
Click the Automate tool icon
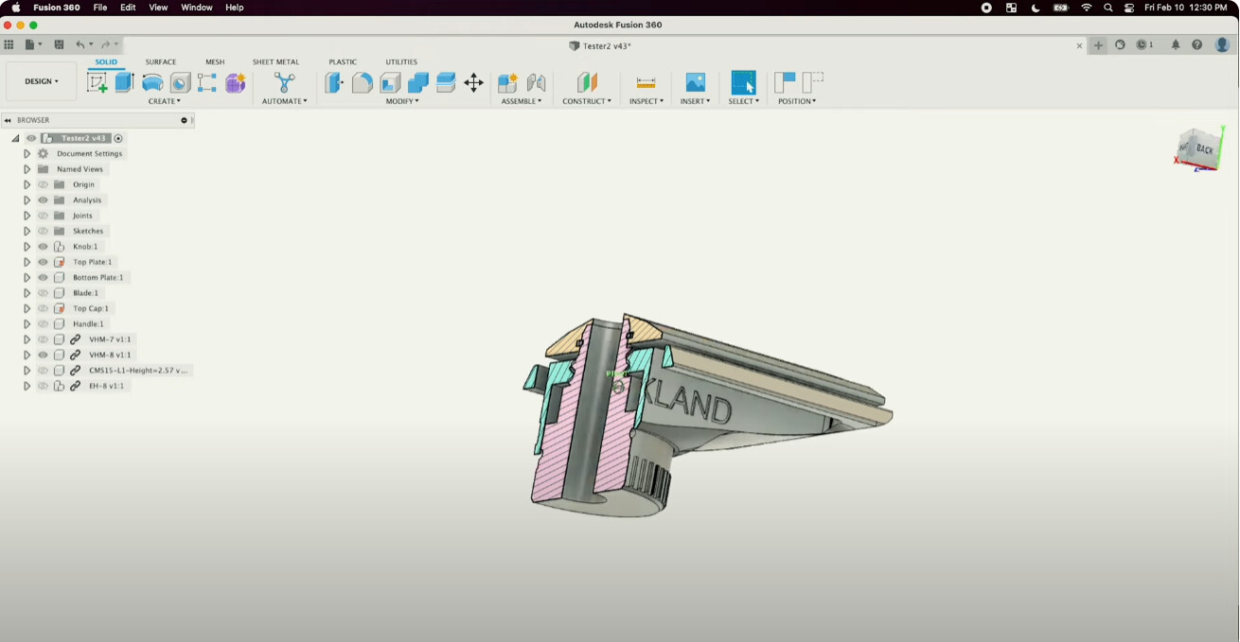(284, 83)
